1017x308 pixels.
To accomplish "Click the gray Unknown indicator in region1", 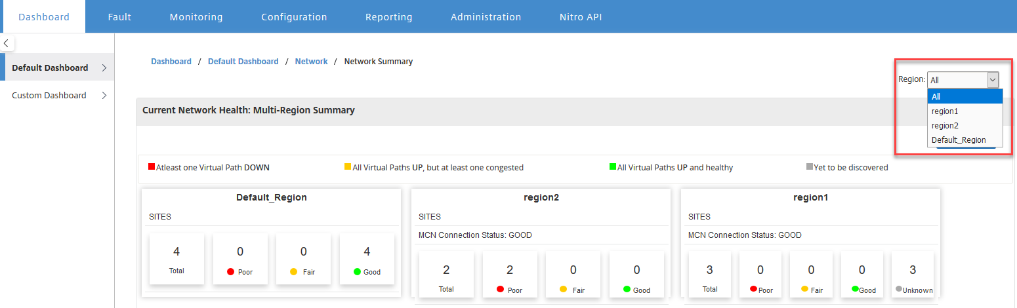I will click(x=900, y=288).
